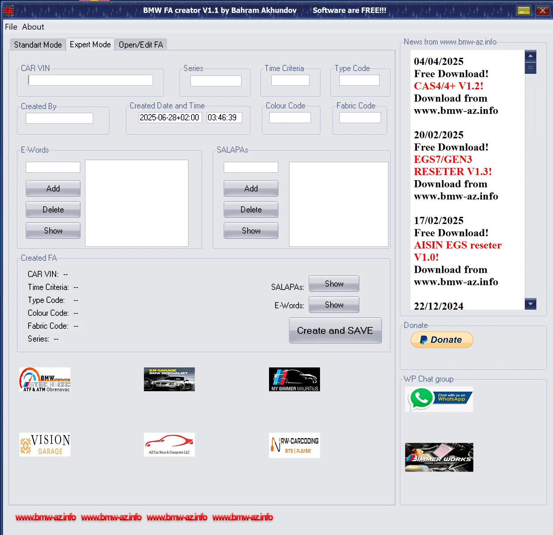Show SALAPAs in the Created FA section
This screenshot has width=553, height=535.
pos(334,283)
